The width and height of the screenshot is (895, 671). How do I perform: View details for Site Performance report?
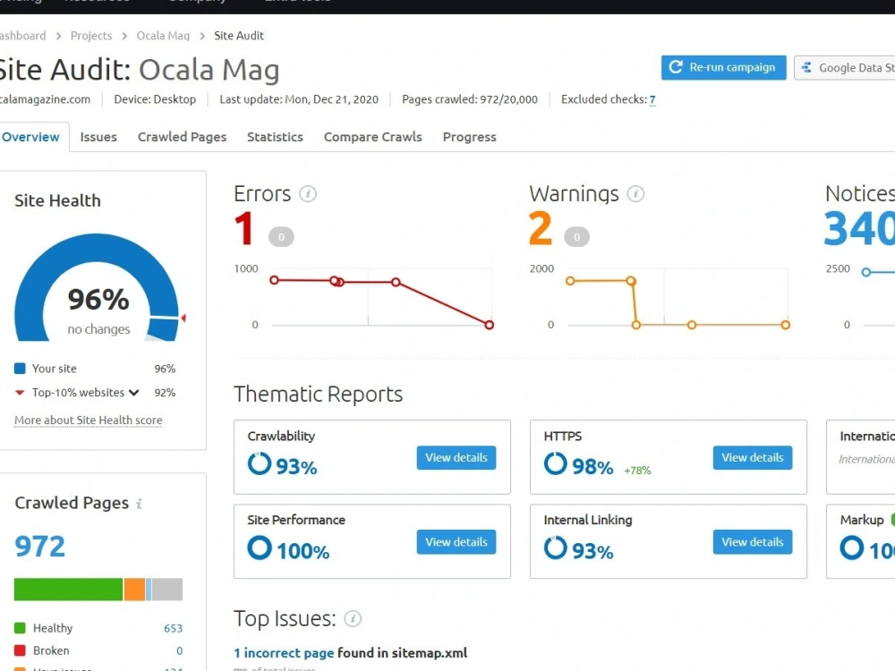tap(456, 542)
